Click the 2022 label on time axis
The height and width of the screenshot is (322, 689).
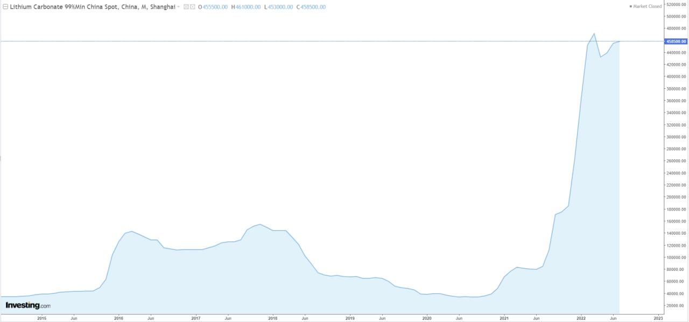click(x=581, y=318)
